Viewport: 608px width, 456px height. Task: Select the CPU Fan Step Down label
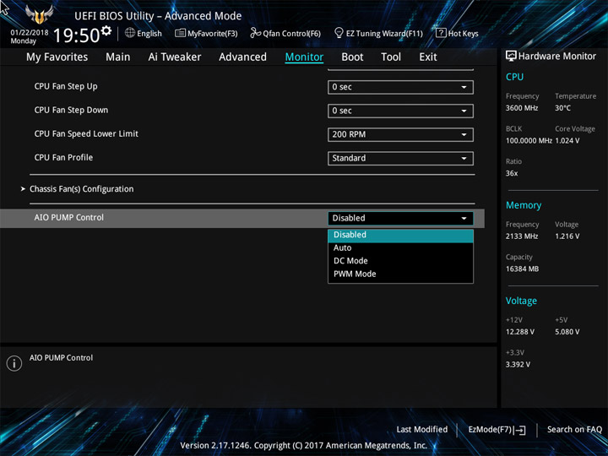71,110
